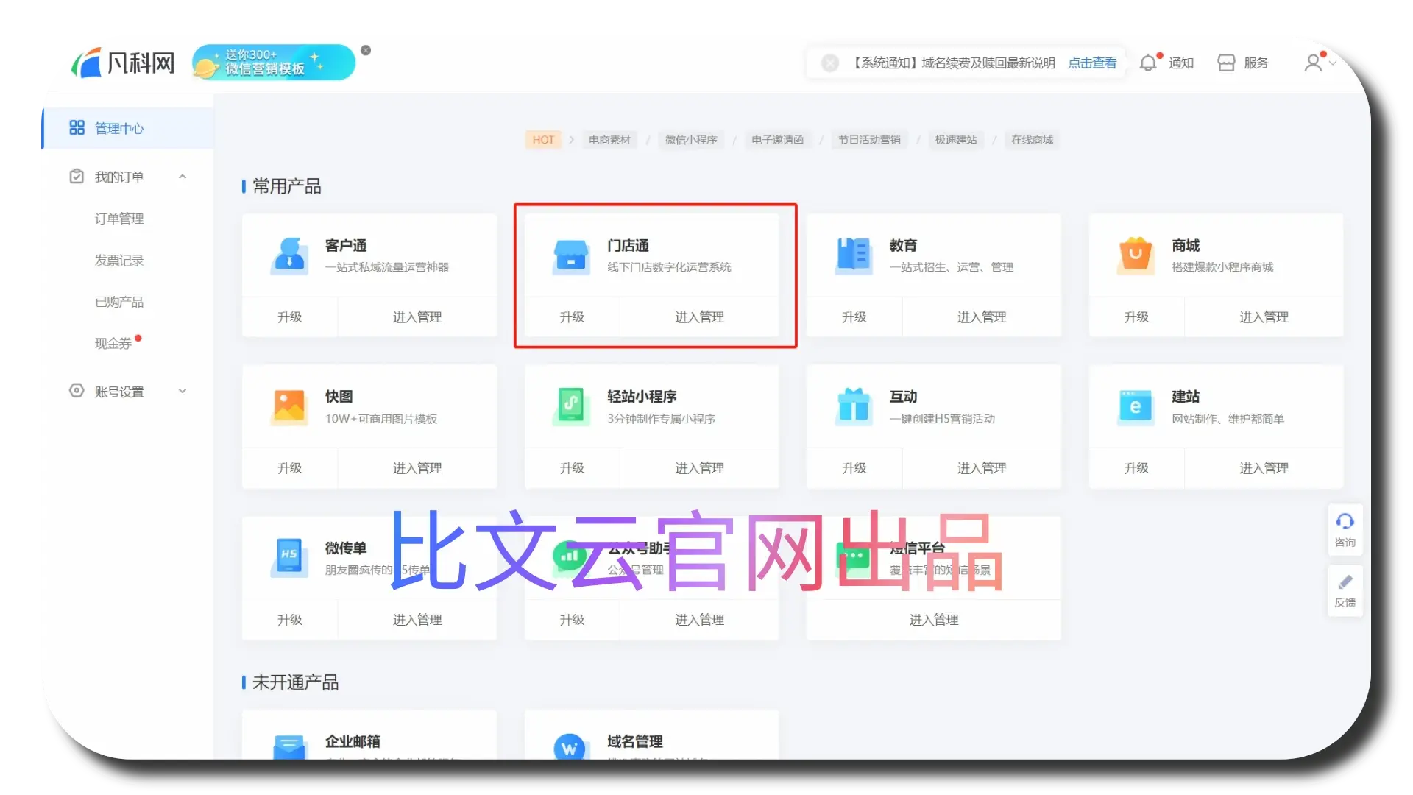Screen dimensions: 1413x795
Task: Click 进入管理 on the 轻站小程序 card
Action: [699, 468]
